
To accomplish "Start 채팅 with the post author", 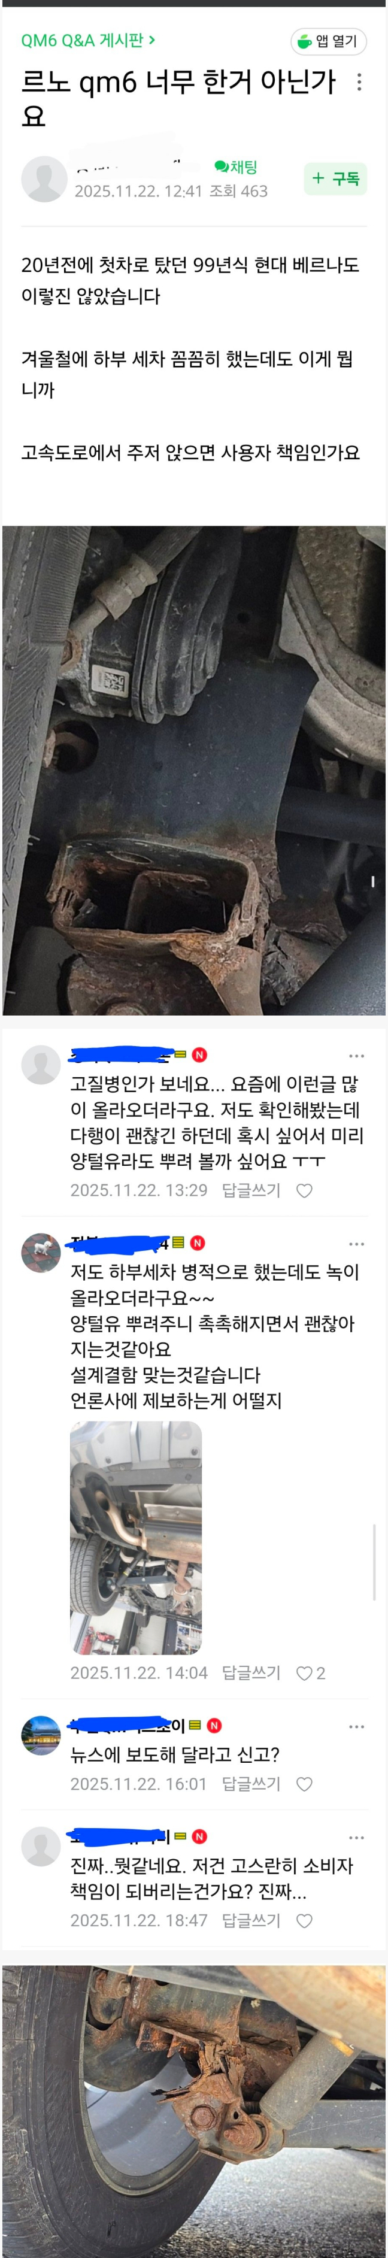I will 235,166.
